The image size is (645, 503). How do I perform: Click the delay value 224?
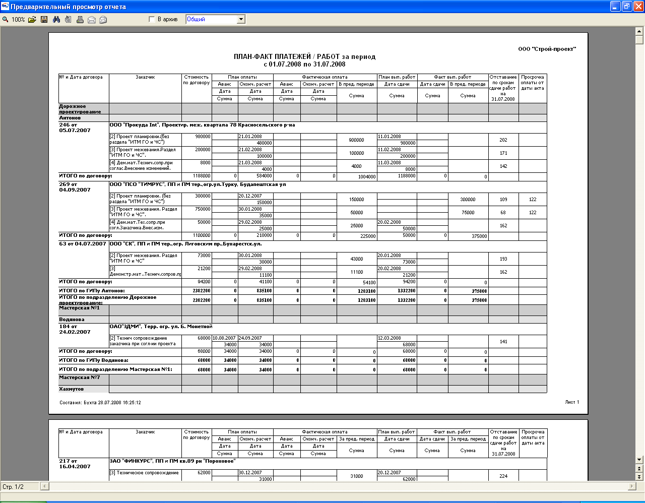click(503, 476)
